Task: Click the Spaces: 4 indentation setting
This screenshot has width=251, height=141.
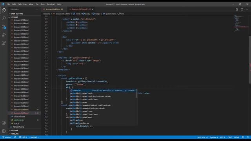Action: (x=214, y=137)
